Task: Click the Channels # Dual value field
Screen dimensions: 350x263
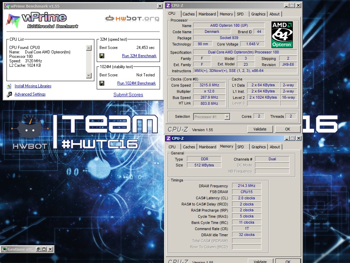Action: coord(272,159)
